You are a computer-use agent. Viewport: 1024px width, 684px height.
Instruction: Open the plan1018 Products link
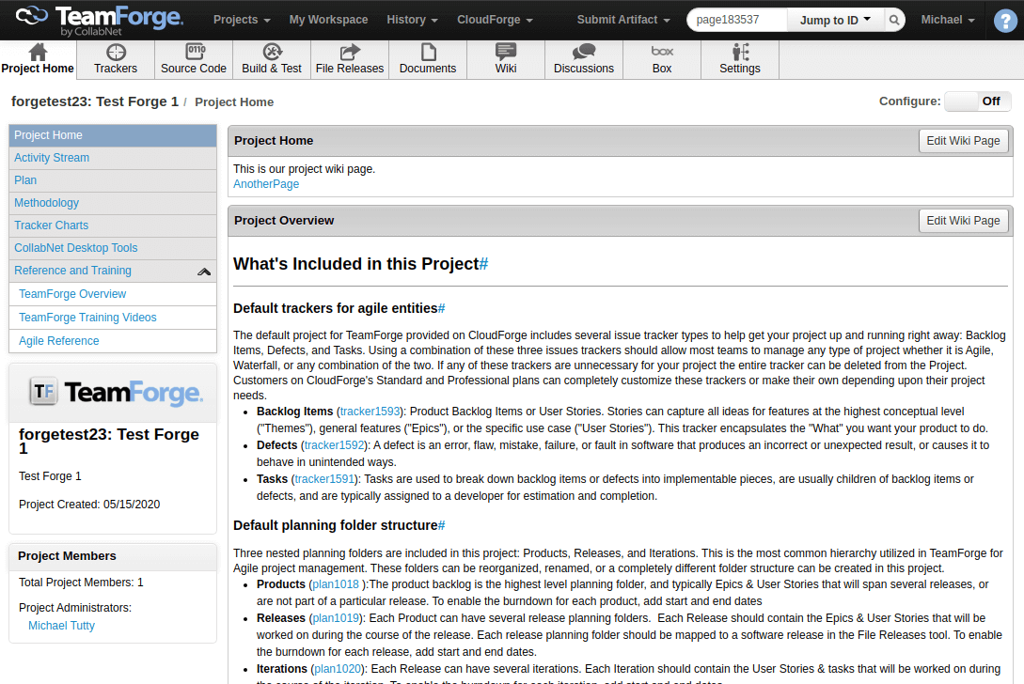point(336,584)
